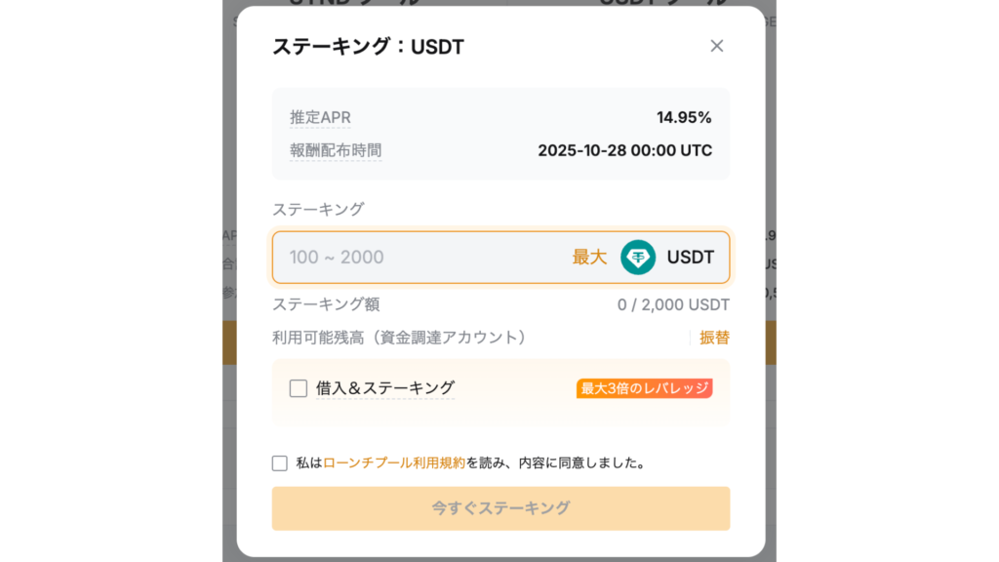
Task: Tick the 借入＆ステーキング checkbox
Action: point(299,388)
